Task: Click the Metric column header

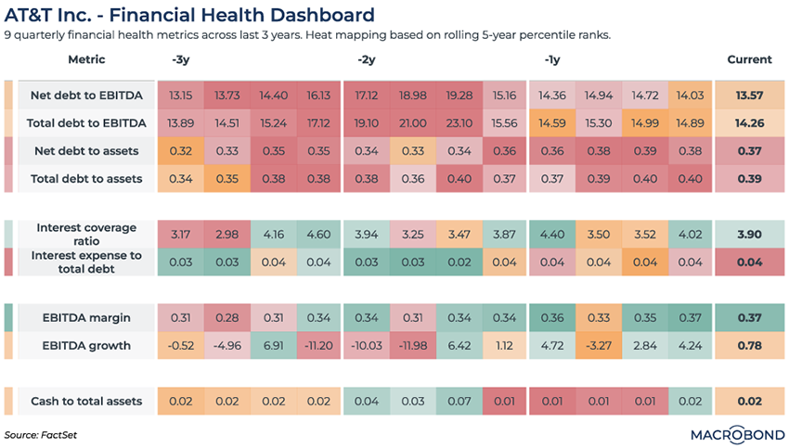Action: (86, 59)
